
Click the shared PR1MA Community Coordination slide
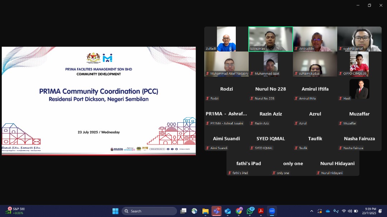click(x=99, y=101)
